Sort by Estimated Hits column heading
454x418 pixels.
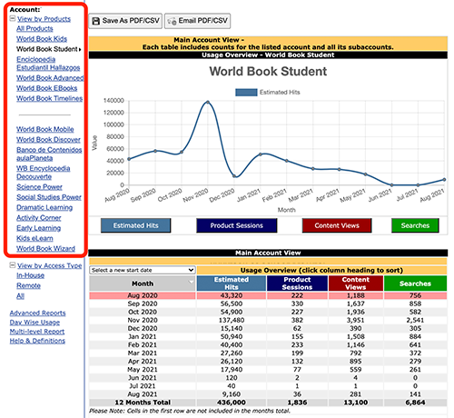point(232,284)
